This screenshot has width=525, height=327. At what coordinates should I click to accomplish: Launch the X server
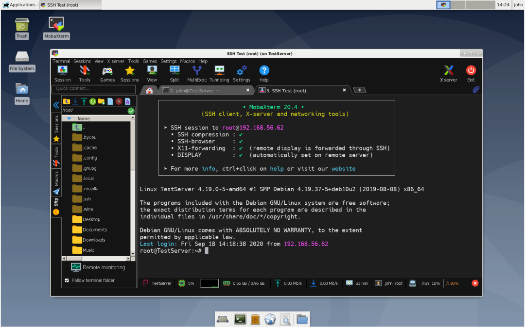click(x=448, y=73)
